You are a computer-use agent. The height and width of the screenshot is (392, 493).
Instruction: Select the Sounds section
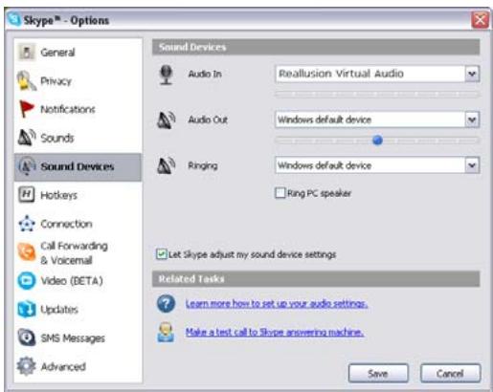pyautogui.click(x=78, y=138)
